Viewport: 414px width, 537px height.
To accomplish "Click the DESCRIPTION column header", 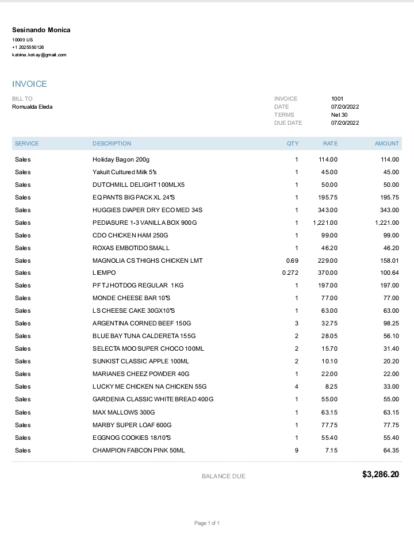I will (x=112, y=144).
